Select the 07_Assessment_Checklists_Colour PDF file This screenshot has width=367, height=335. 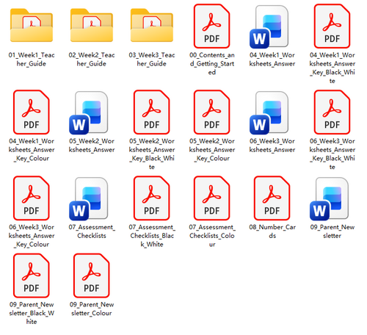pyautogui.click(x=212, y=198)
